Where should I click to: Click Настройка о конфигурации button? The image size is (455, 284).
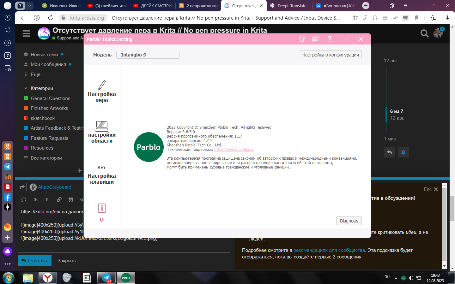click(331, 55)
